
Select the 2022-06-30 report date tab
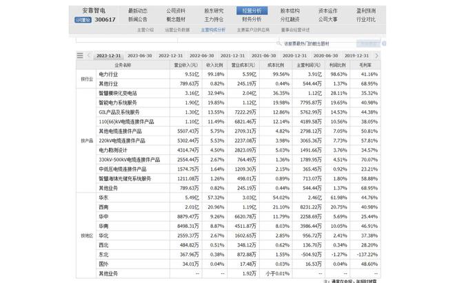pyautogui.click(x=202, y=56)
